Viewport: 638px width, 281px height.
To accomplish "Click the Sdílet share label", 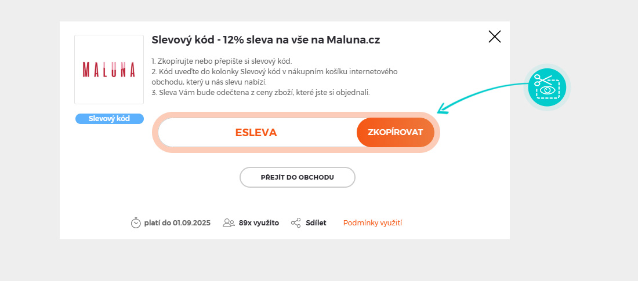I will coord(316,223).
